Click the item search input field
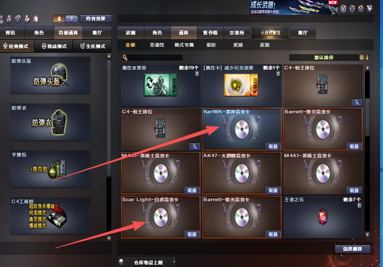 point(152,58)
